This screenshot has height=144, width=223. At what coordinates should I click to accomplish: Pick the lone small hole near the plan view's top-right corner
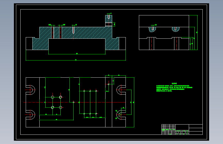[109, 84]
